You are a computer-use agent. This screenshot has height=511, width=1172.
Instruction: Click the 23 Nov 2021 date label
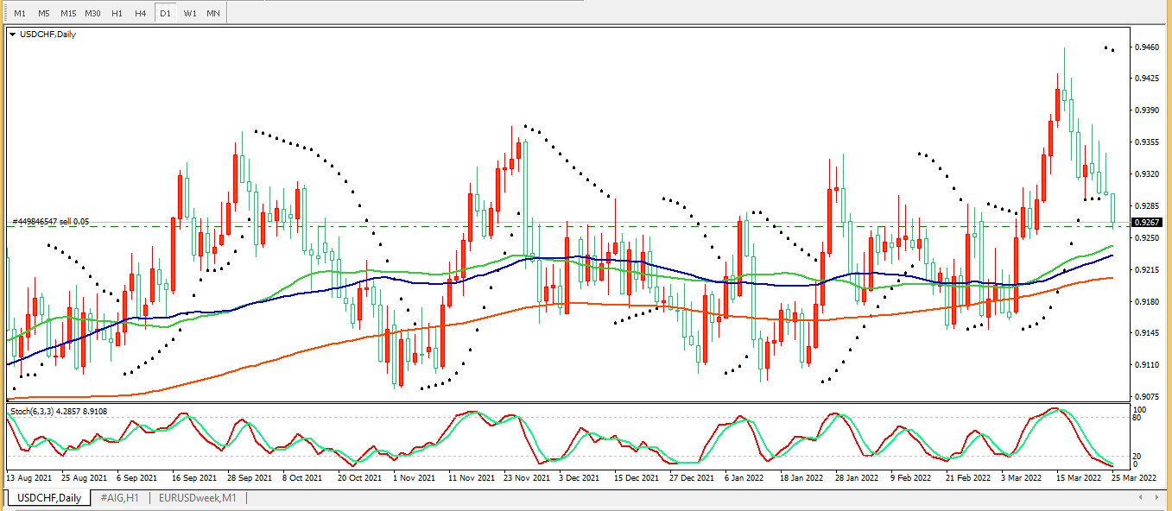click(x=525, y=476)
